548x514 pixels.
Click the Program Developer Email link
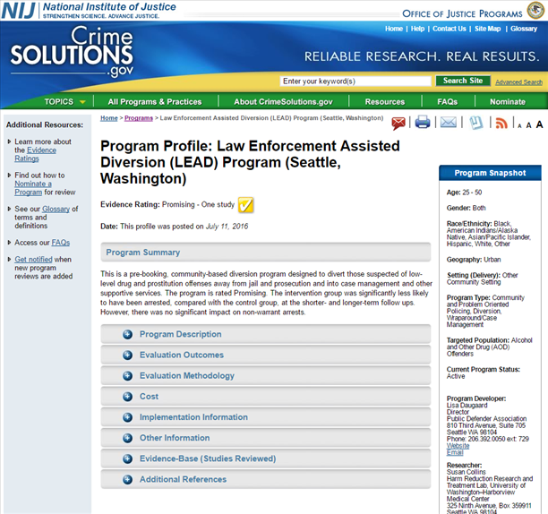point(455,452)
